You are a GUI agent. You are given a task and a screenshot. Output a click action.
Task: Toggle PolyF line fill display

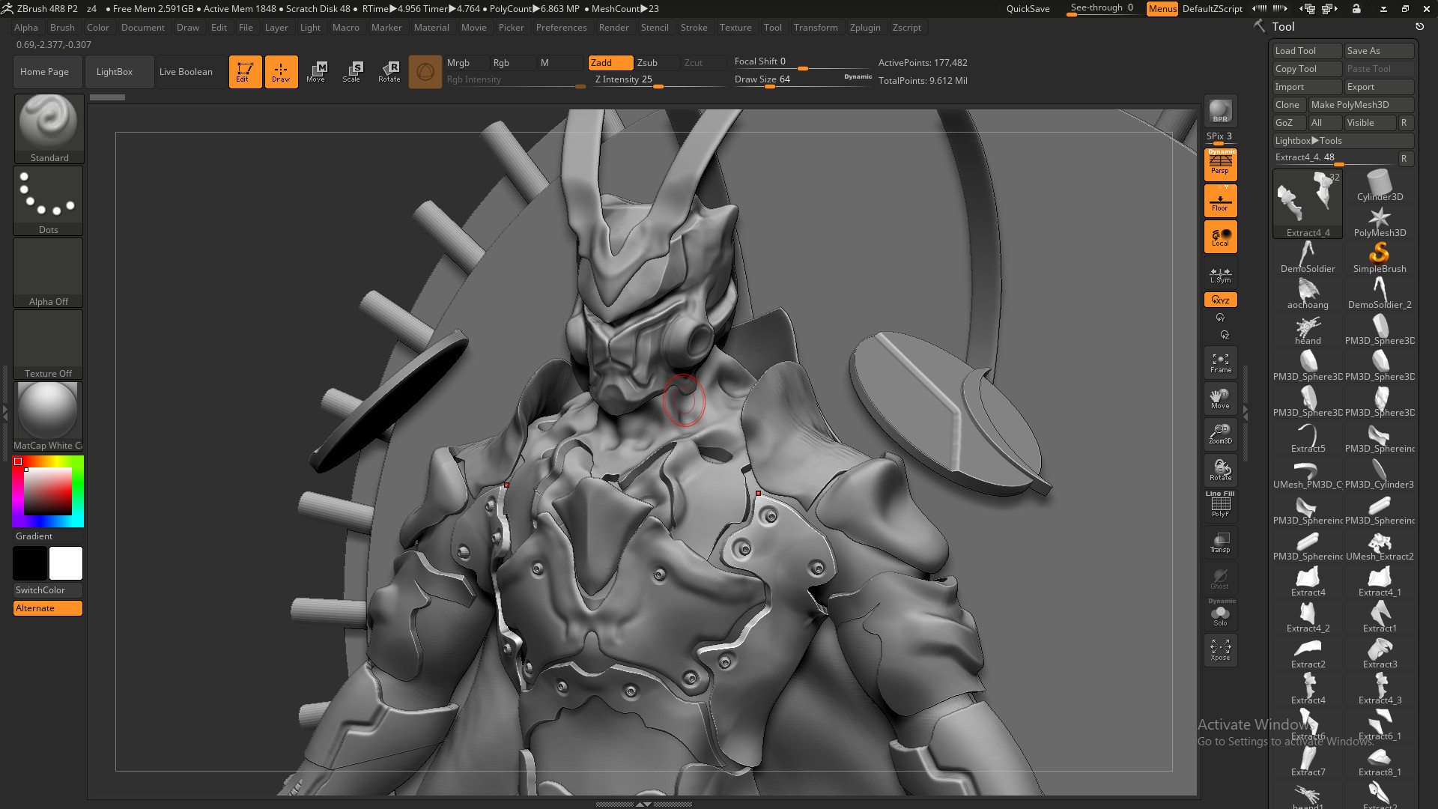click(x=1220, y=505)
